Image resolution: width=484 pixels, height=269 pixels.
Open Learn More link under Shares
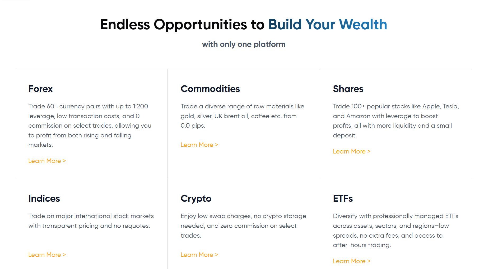[x=352, y=151]
